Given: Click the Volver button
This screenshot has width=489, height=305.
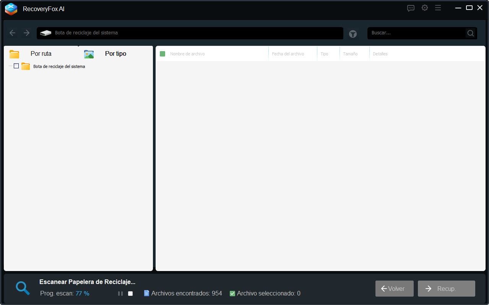Looking at the screenshot, I should (394, 289).
